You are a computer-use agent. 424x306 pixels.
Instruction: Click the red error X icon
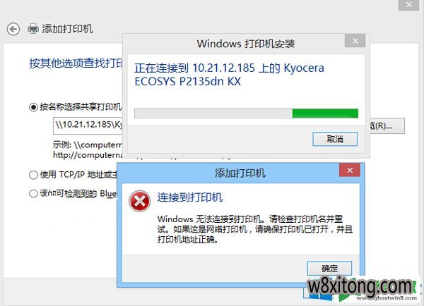[139, 202]
